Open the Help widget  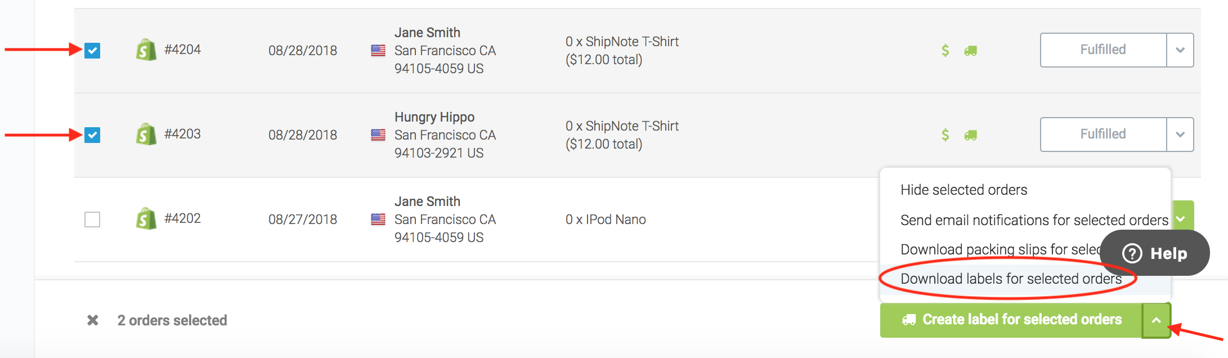pos(1155,253)
